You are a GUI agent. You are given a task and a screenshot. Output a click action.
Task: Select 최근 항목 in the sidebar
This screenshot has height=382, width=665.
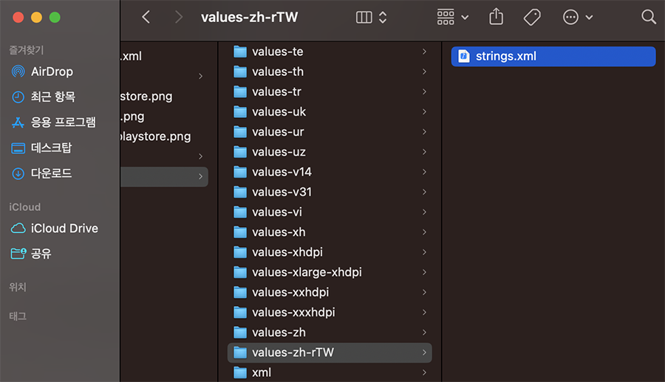pyautogui.click(x=52, y=97)
